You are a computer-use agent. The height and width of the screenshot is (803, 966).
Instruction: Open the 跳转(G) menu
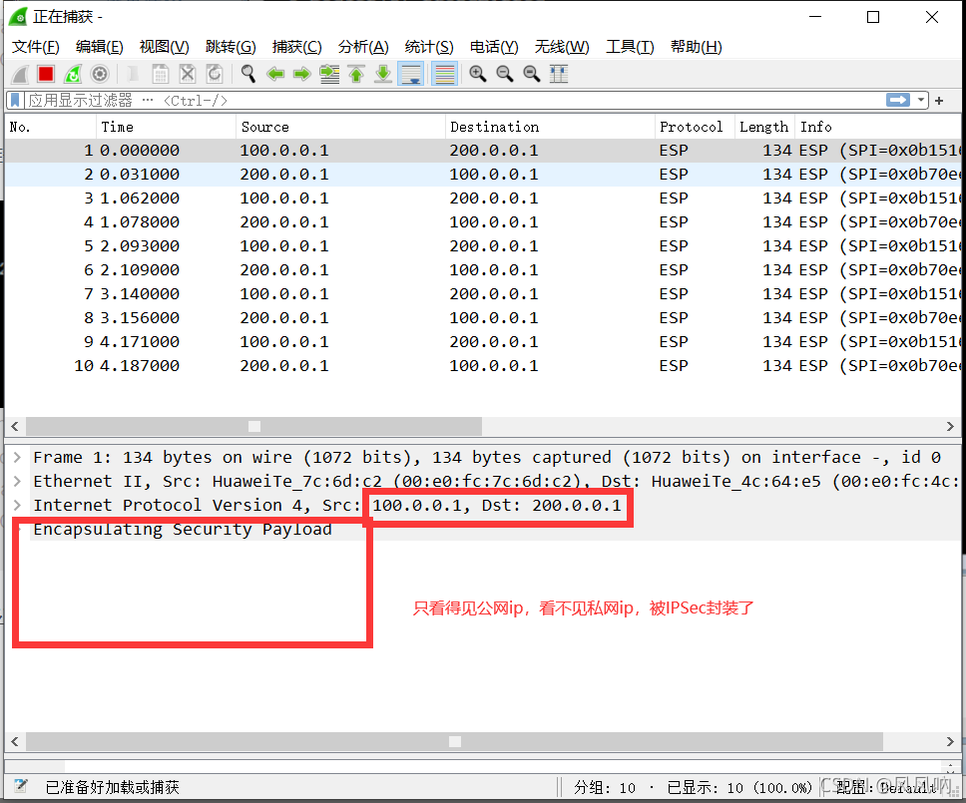coord(231,47)
